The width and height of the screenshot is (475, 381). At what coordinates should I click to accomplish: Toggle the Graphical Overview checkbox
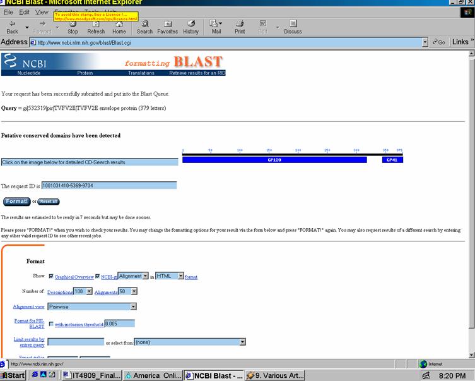[x=51, y=276]
